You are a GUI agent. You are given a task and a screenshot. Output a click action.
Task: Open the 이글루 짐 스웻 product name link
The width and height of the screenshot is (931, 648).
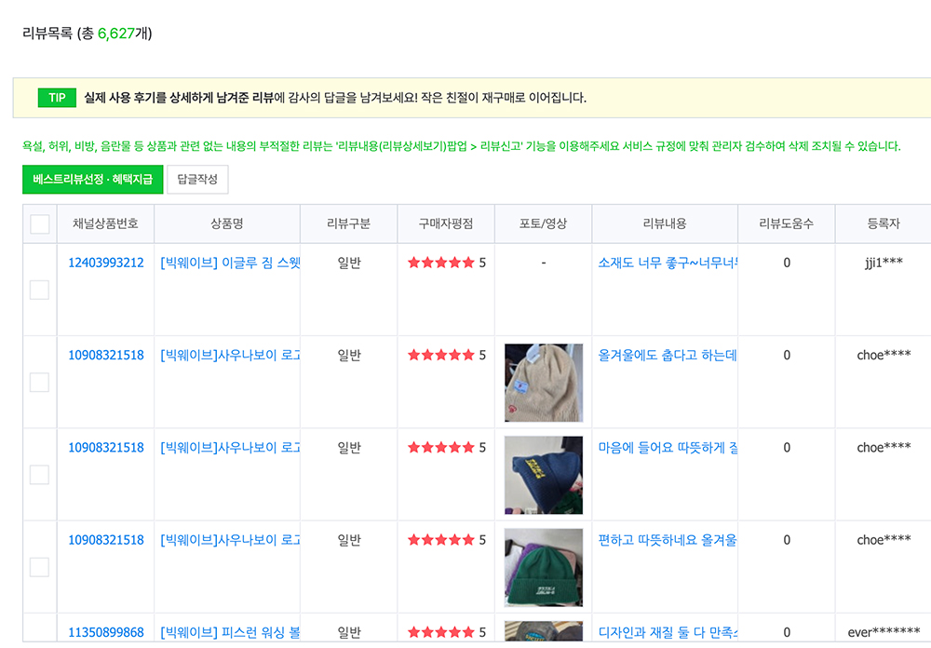click(230, 263)
